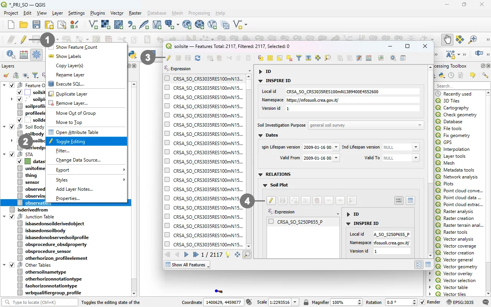Open Add PostGIS Layer elephant icon
Viewport: 491px width, 307px height.
(x=169, y=25)
